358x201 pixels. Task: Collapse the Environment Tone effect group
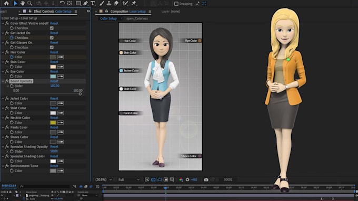click(x=3, y=166)
